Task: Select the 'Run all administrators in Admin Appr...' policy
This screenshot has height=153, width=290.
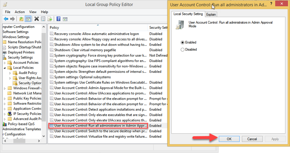Action: click(98, 126)
